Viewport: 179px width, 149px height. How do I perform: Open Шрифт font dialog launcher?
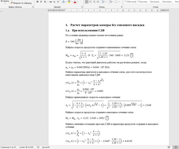(x=82, y=7)
